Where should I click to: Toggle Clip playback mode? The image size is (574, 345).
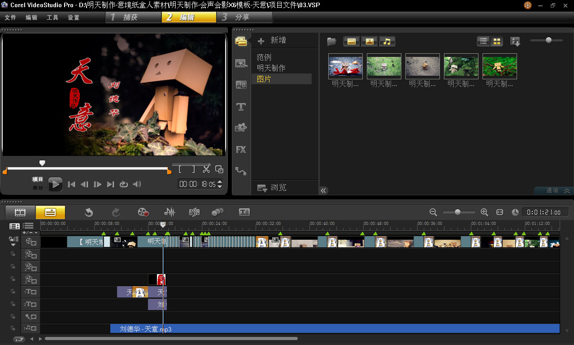point(38,188)
